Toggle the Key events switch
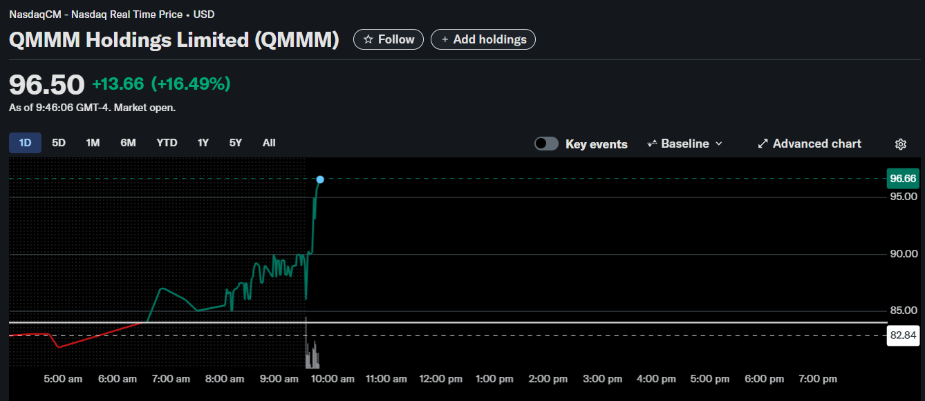Viewport: 925px width, 401px height. click(x=546, y=144)
